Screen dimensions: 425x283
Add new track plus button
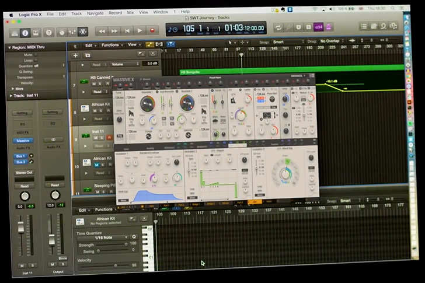click(75, 55)
